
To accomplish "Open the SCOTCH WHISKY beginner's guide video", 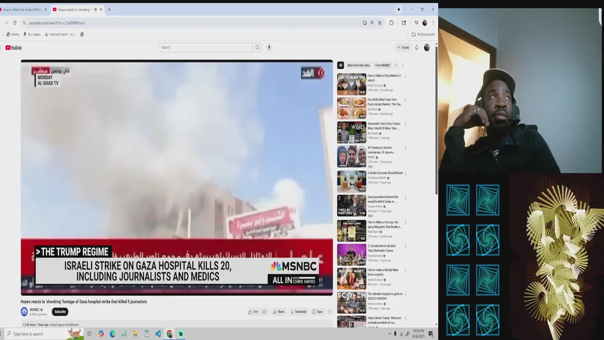I will (385, 296).
